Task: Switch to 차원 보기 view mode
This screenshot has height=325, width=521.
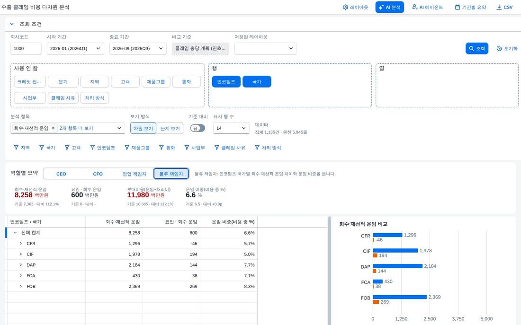Action: 143,129
